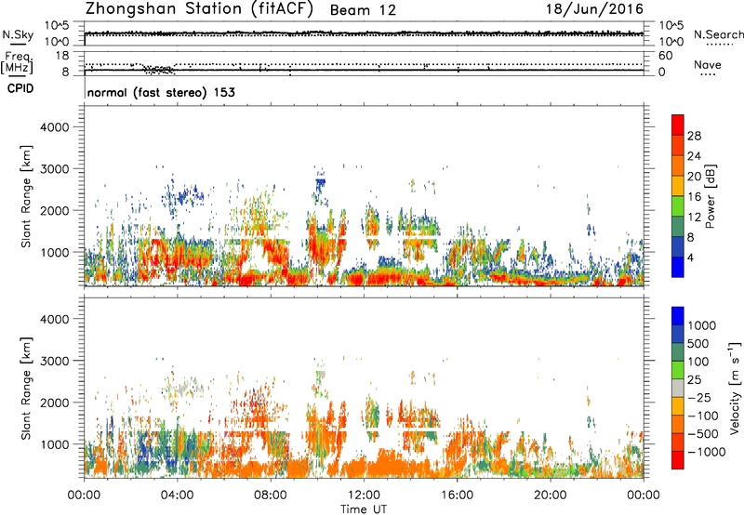Click the "500" value on velocity colorbar
The height and width of the screenshot is (515, 744).
[698, 343]
